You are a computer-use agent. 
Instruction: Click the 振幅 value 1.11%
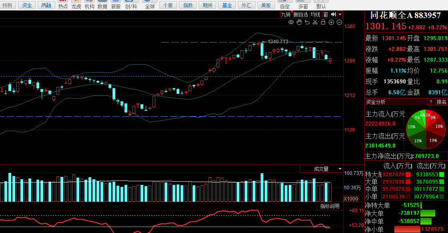click(398, 71)
